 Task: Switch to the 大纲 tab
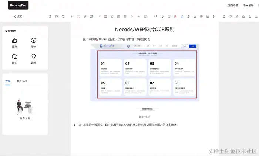coord(8,81)
